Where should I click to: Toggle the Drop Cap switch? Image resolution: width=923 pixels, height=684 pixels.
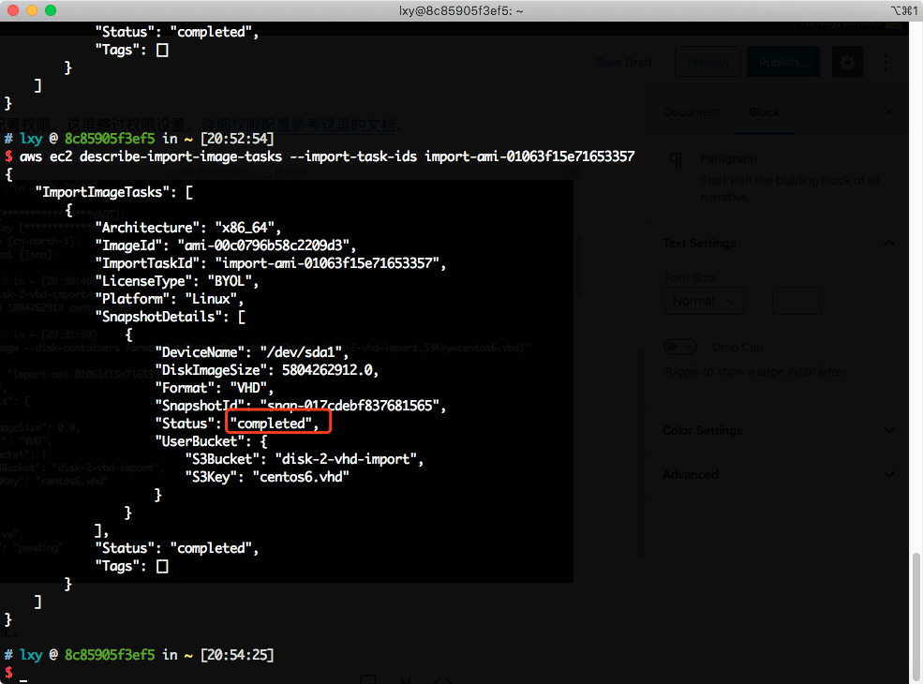coord(679,347)
